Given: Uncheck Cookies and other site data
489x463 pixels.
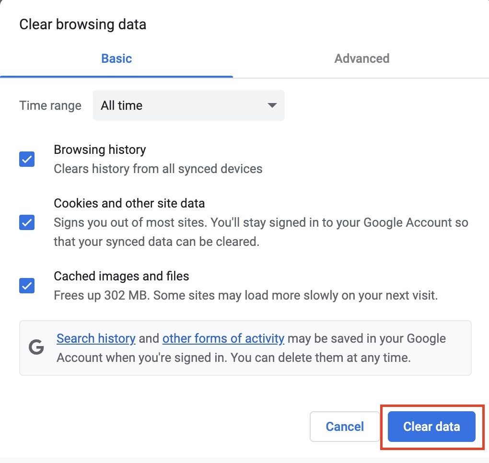Looking at the screenshot, I should point(27,222).
